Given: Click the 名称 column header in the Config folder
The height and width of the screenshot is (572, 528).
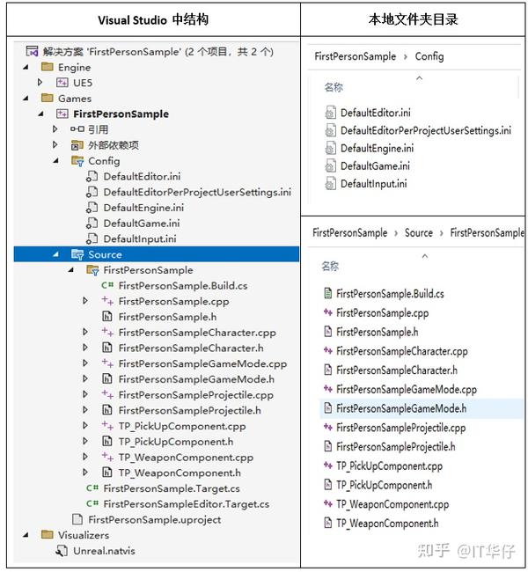Looking at the screenshot, I should coord(334,87).
